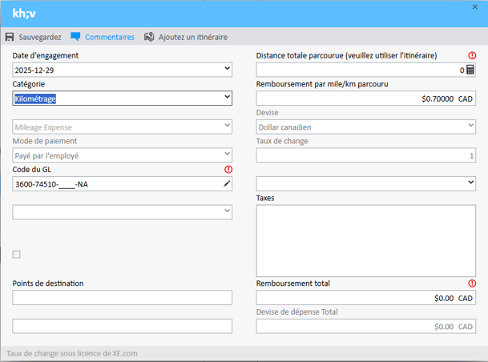Click the Ajoutez un itinéraire map icon

149,37
